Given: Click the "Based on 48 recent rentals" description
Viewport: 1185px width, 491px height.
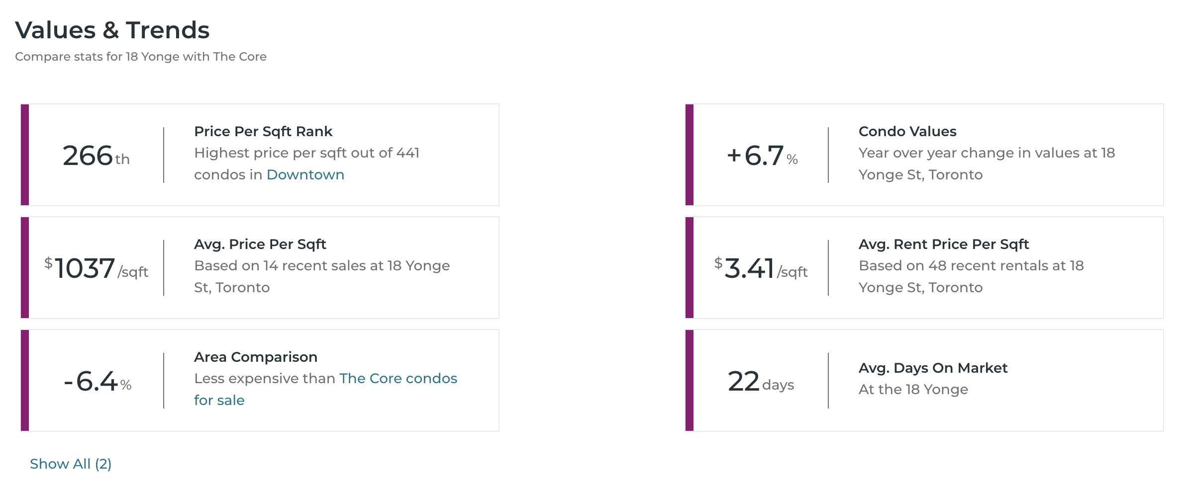Looking at the screenshot, I should 970,276.
